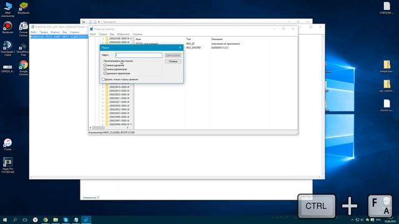Image resolution: width=399 pixels, height=224 pixels.
Task: Click the Найти далее button
Action: 173,55
